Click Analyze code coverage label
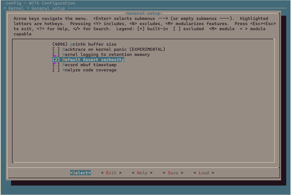 pos(89,70)
